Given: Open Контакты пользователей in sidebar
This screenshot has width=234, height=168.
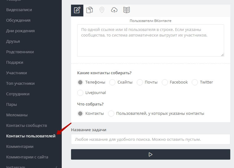Looking at the screenshot, I should pyautogui.click(x=31, y=136).
